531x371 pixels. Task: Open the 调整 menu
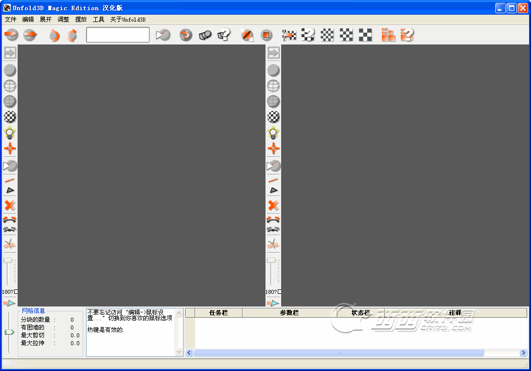point(64,20)
